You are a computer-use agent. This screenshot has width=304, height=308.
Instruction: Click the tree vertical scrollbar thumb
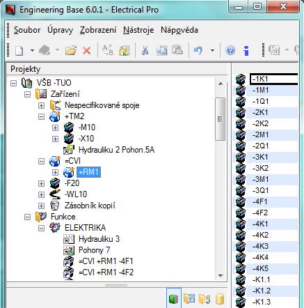coord(220,119)
